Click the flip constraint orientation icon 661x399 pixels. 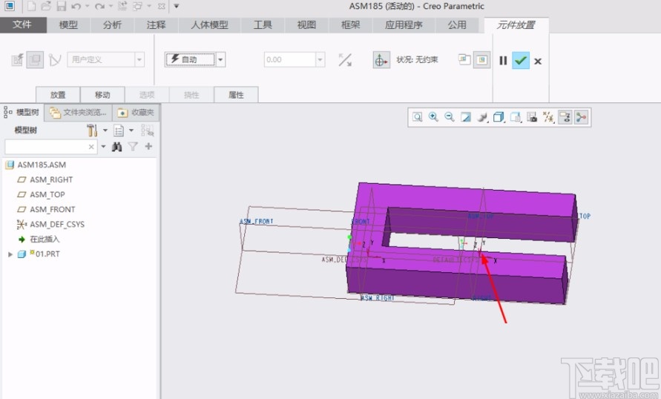(345, 60)
